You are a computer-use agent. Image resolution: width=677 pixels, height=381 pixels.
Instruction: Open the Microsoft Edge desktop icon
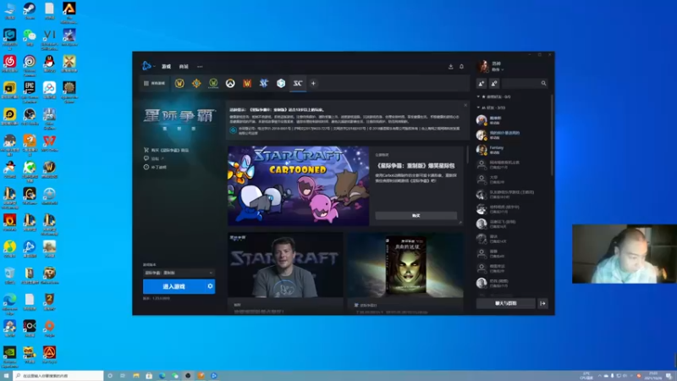9,303
